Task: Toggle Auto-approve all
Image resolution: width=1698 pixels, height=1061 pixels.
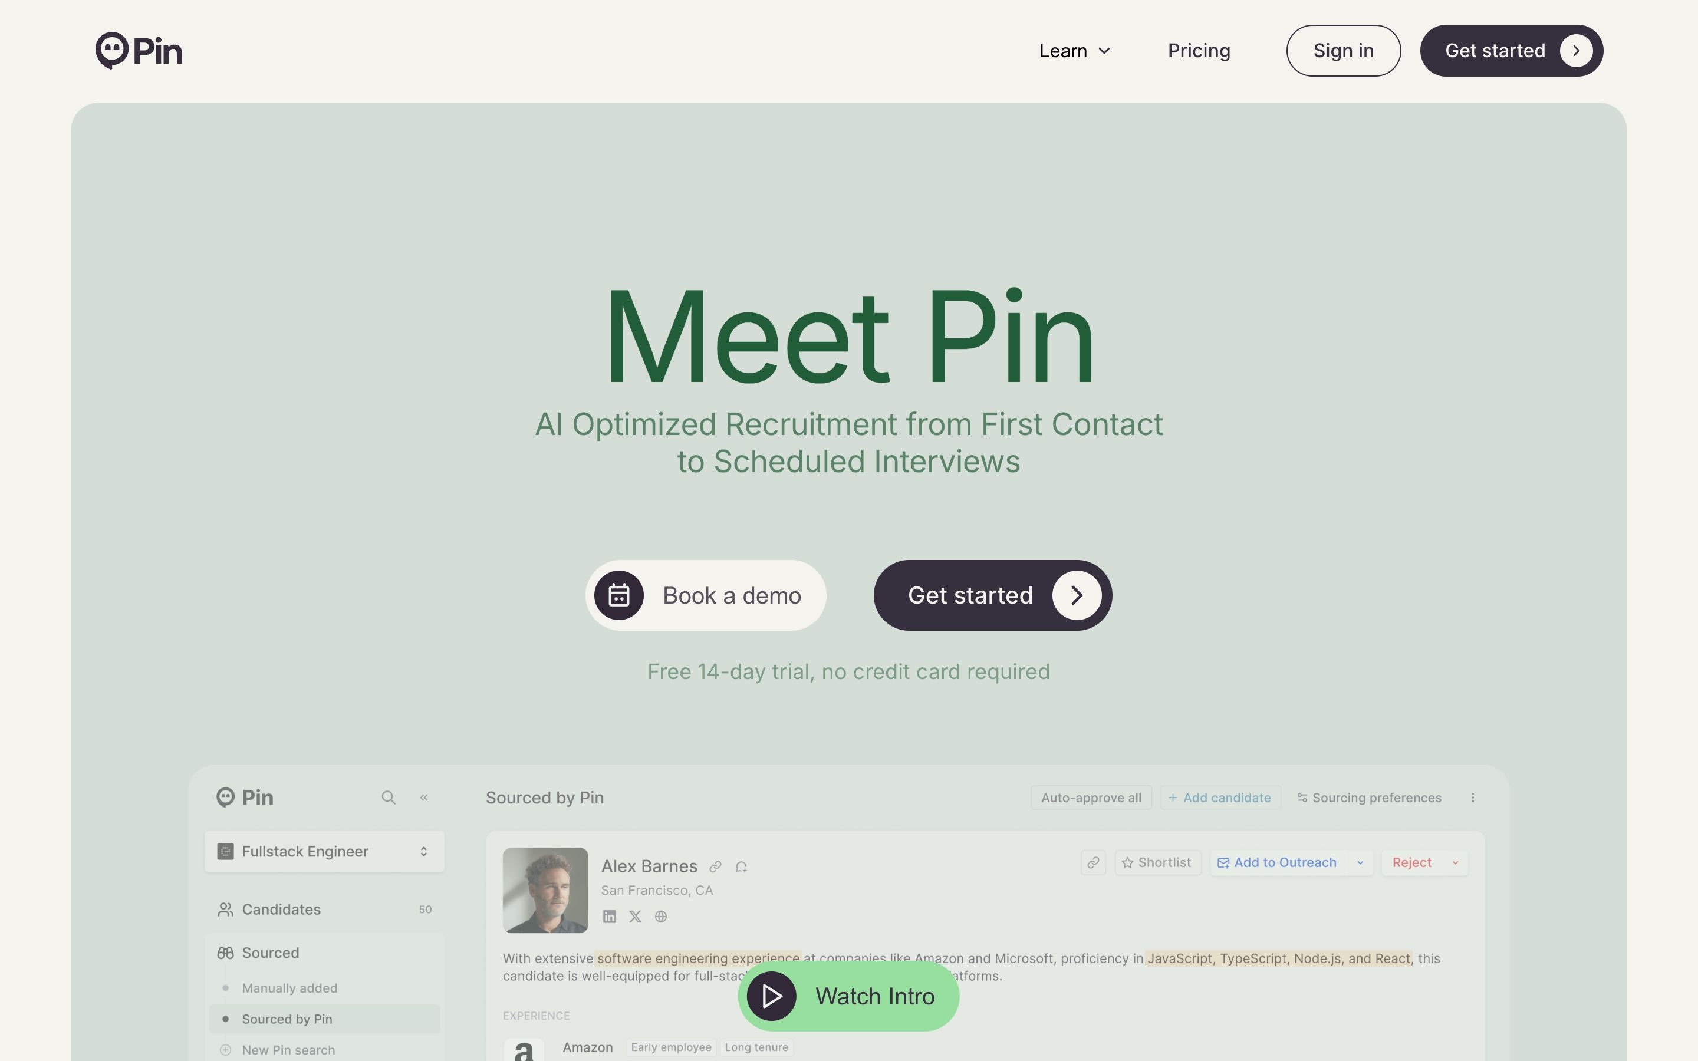Action: coord(1090,798)
